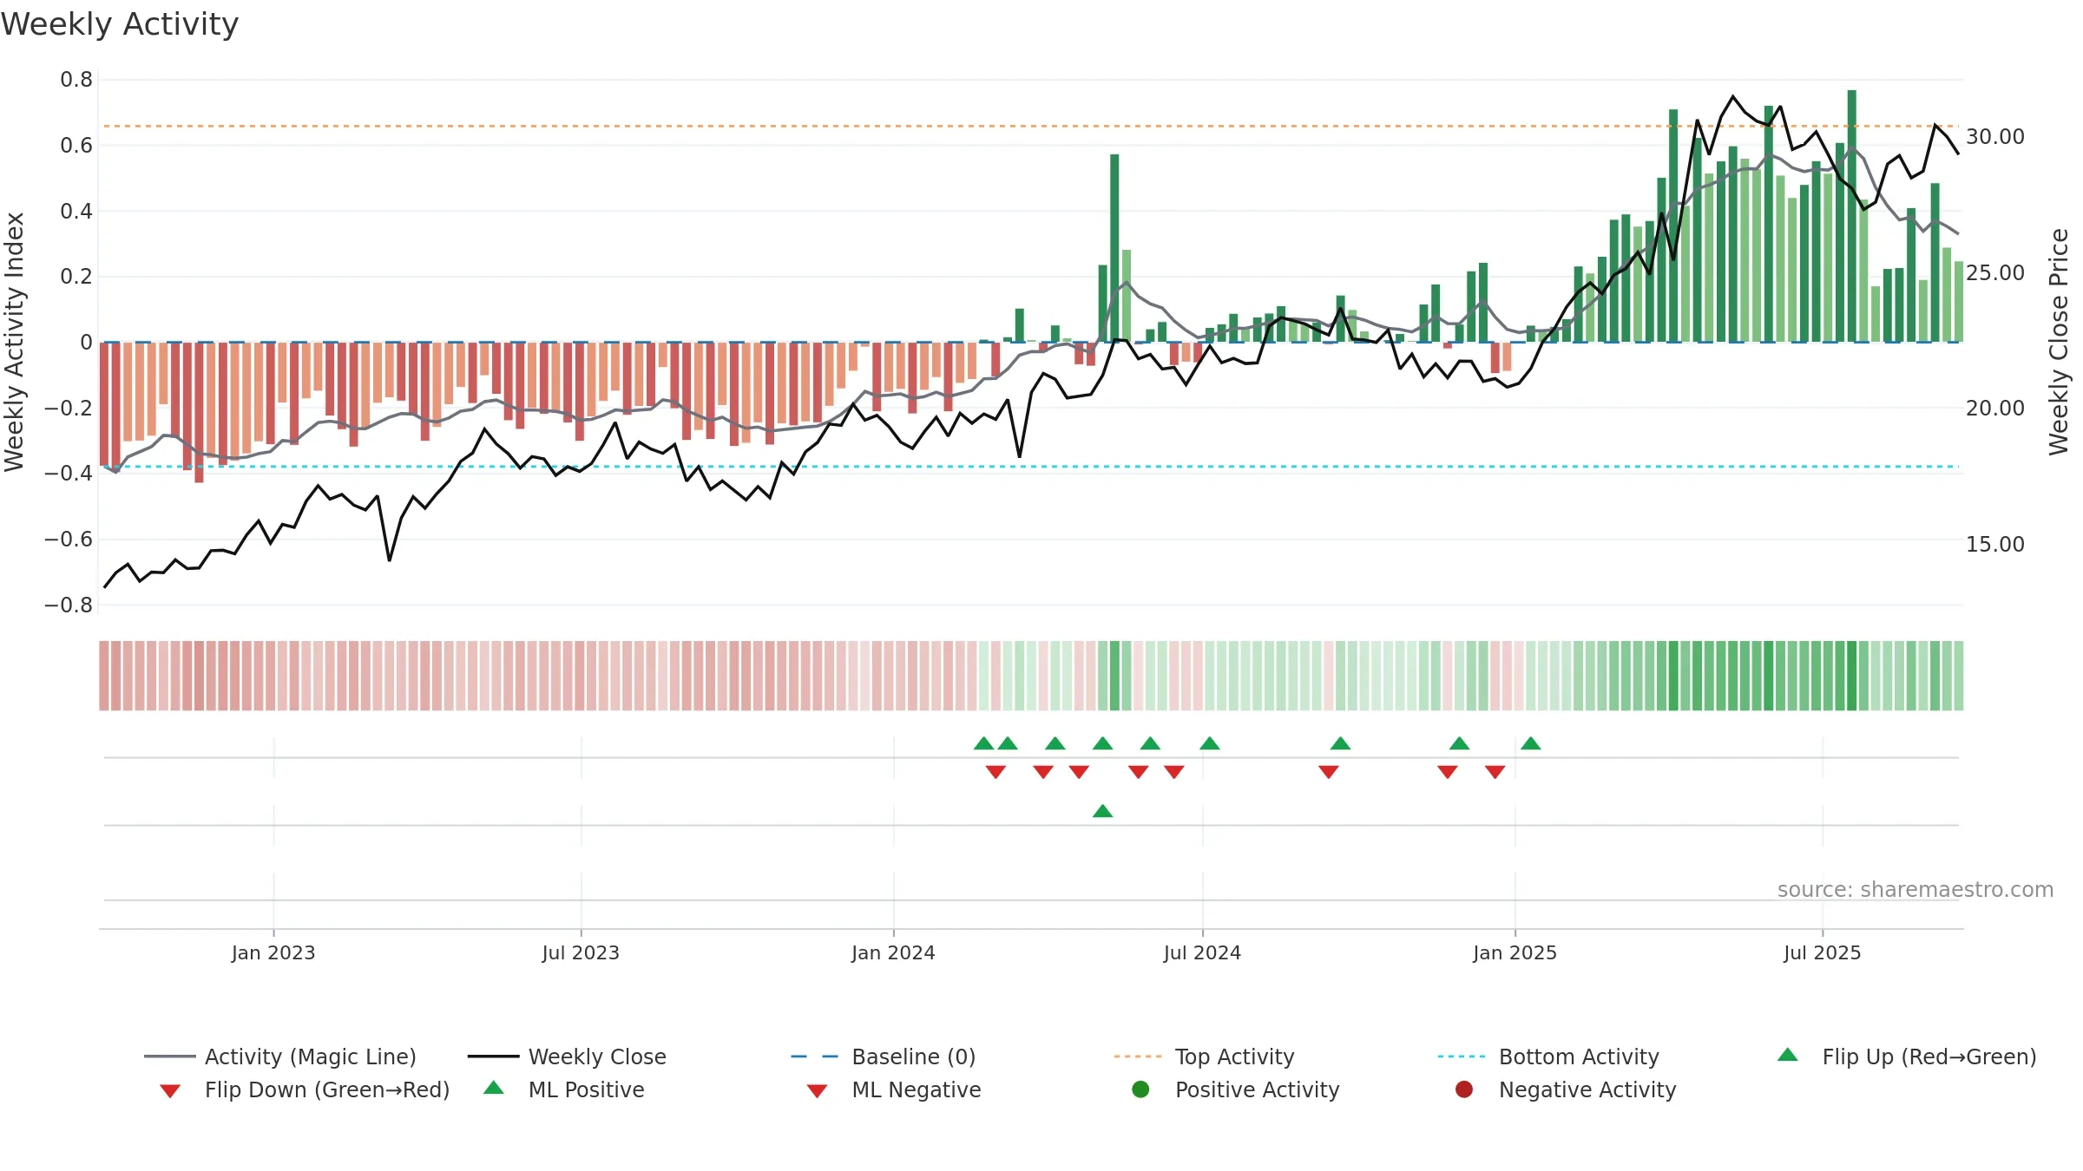Click the Jul 2023 x-axis label

(581, 952)
